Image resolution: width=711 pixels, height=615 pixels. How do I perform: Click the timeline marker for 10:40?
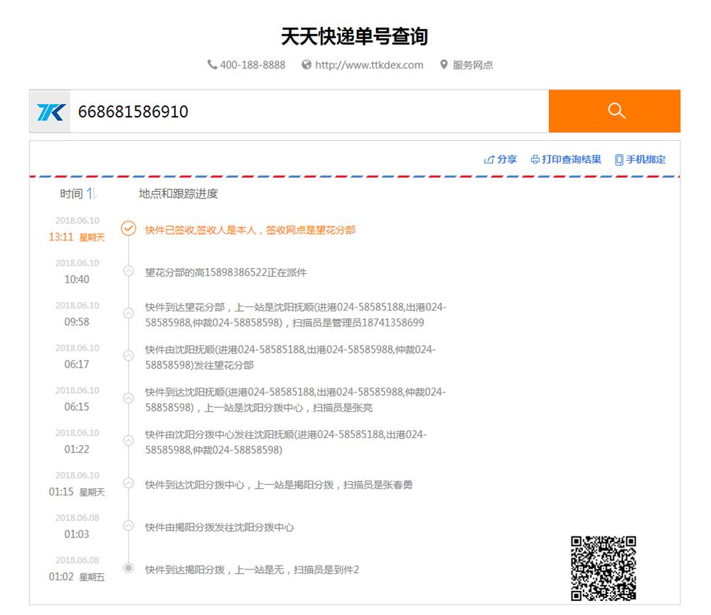pyautogui.click(x=129, y=271)
